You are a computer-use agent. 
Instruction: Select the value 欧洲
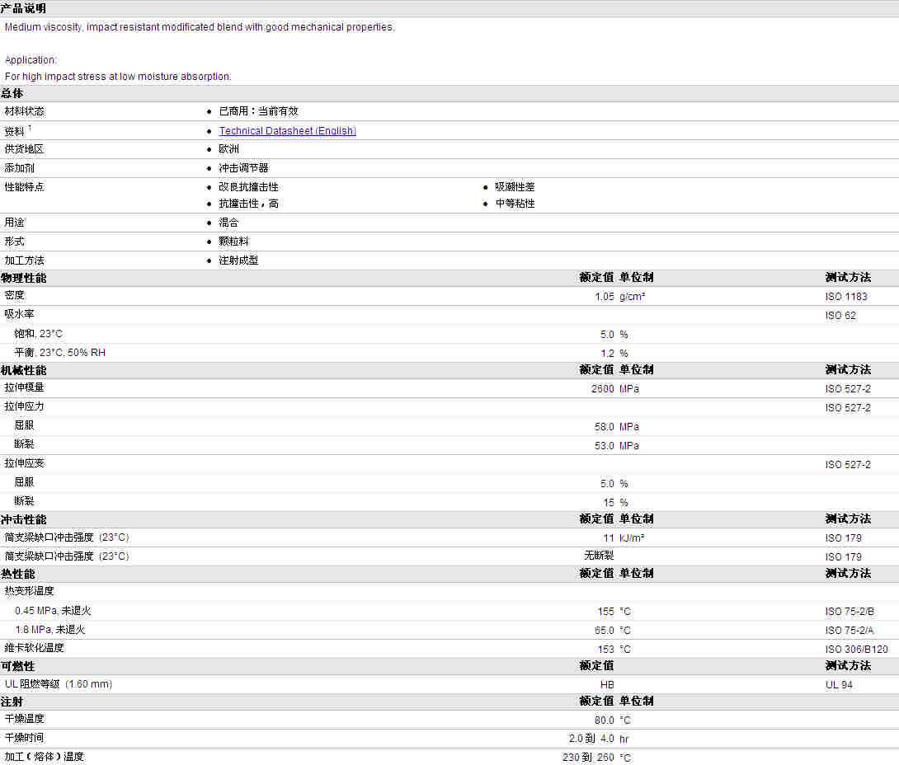click(228, 149)
